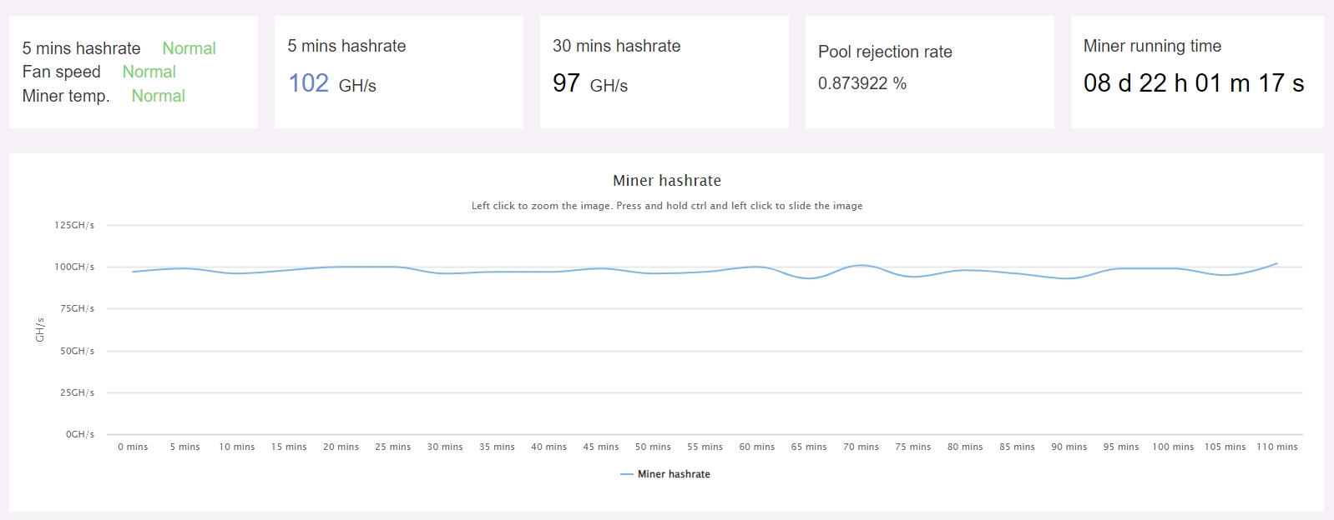
Task: Click the chart zoom instruction text
Action: click(666, 206)
